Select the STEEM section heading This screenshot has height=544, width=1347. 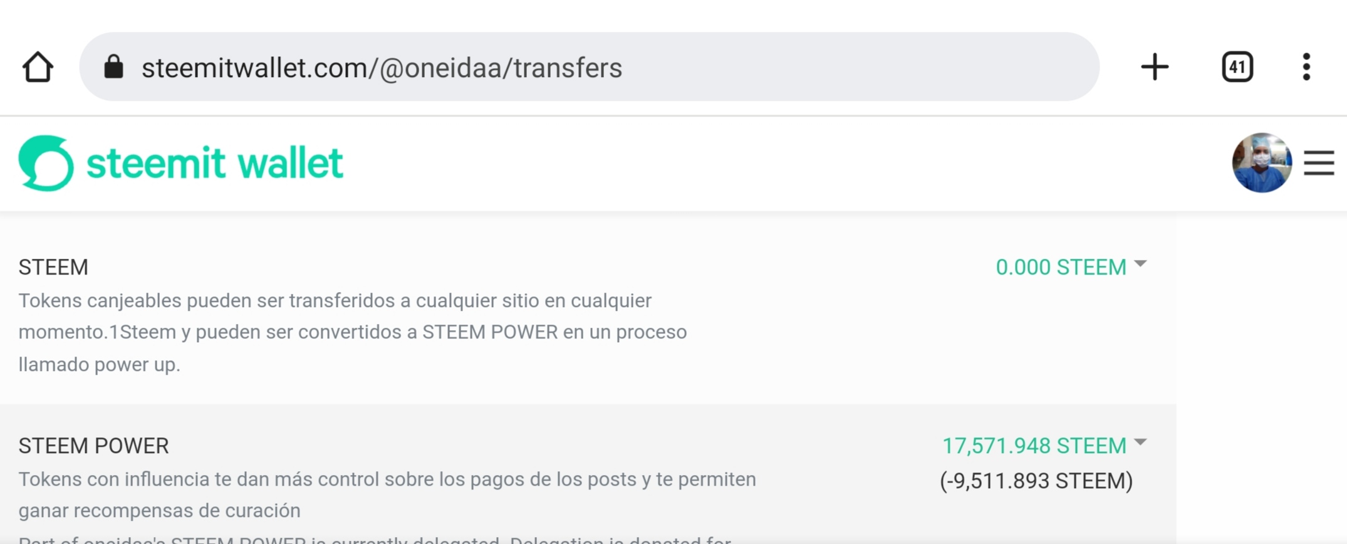pyautogui.click(x=53, y=267)
